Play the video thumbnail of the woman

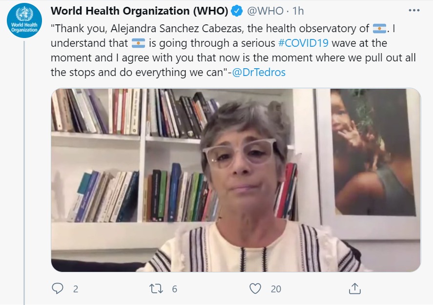point(236,180)
